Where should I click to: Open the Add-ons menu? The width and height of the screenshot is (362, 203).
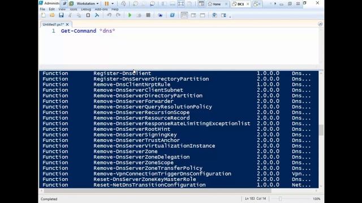pos(101,9)
